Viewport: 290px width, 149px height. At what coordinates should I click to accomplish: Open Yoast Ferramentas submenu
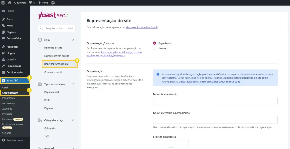pyautogui.click(x=9, y=103)
